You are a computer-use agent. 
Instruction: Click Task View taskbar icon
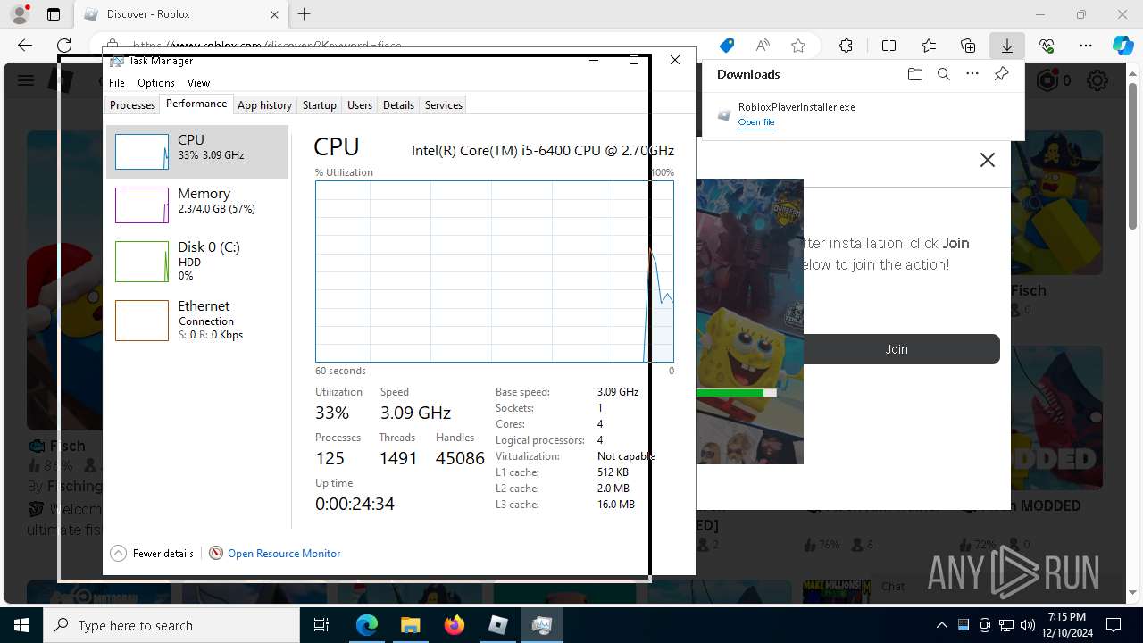pos(321,625)
